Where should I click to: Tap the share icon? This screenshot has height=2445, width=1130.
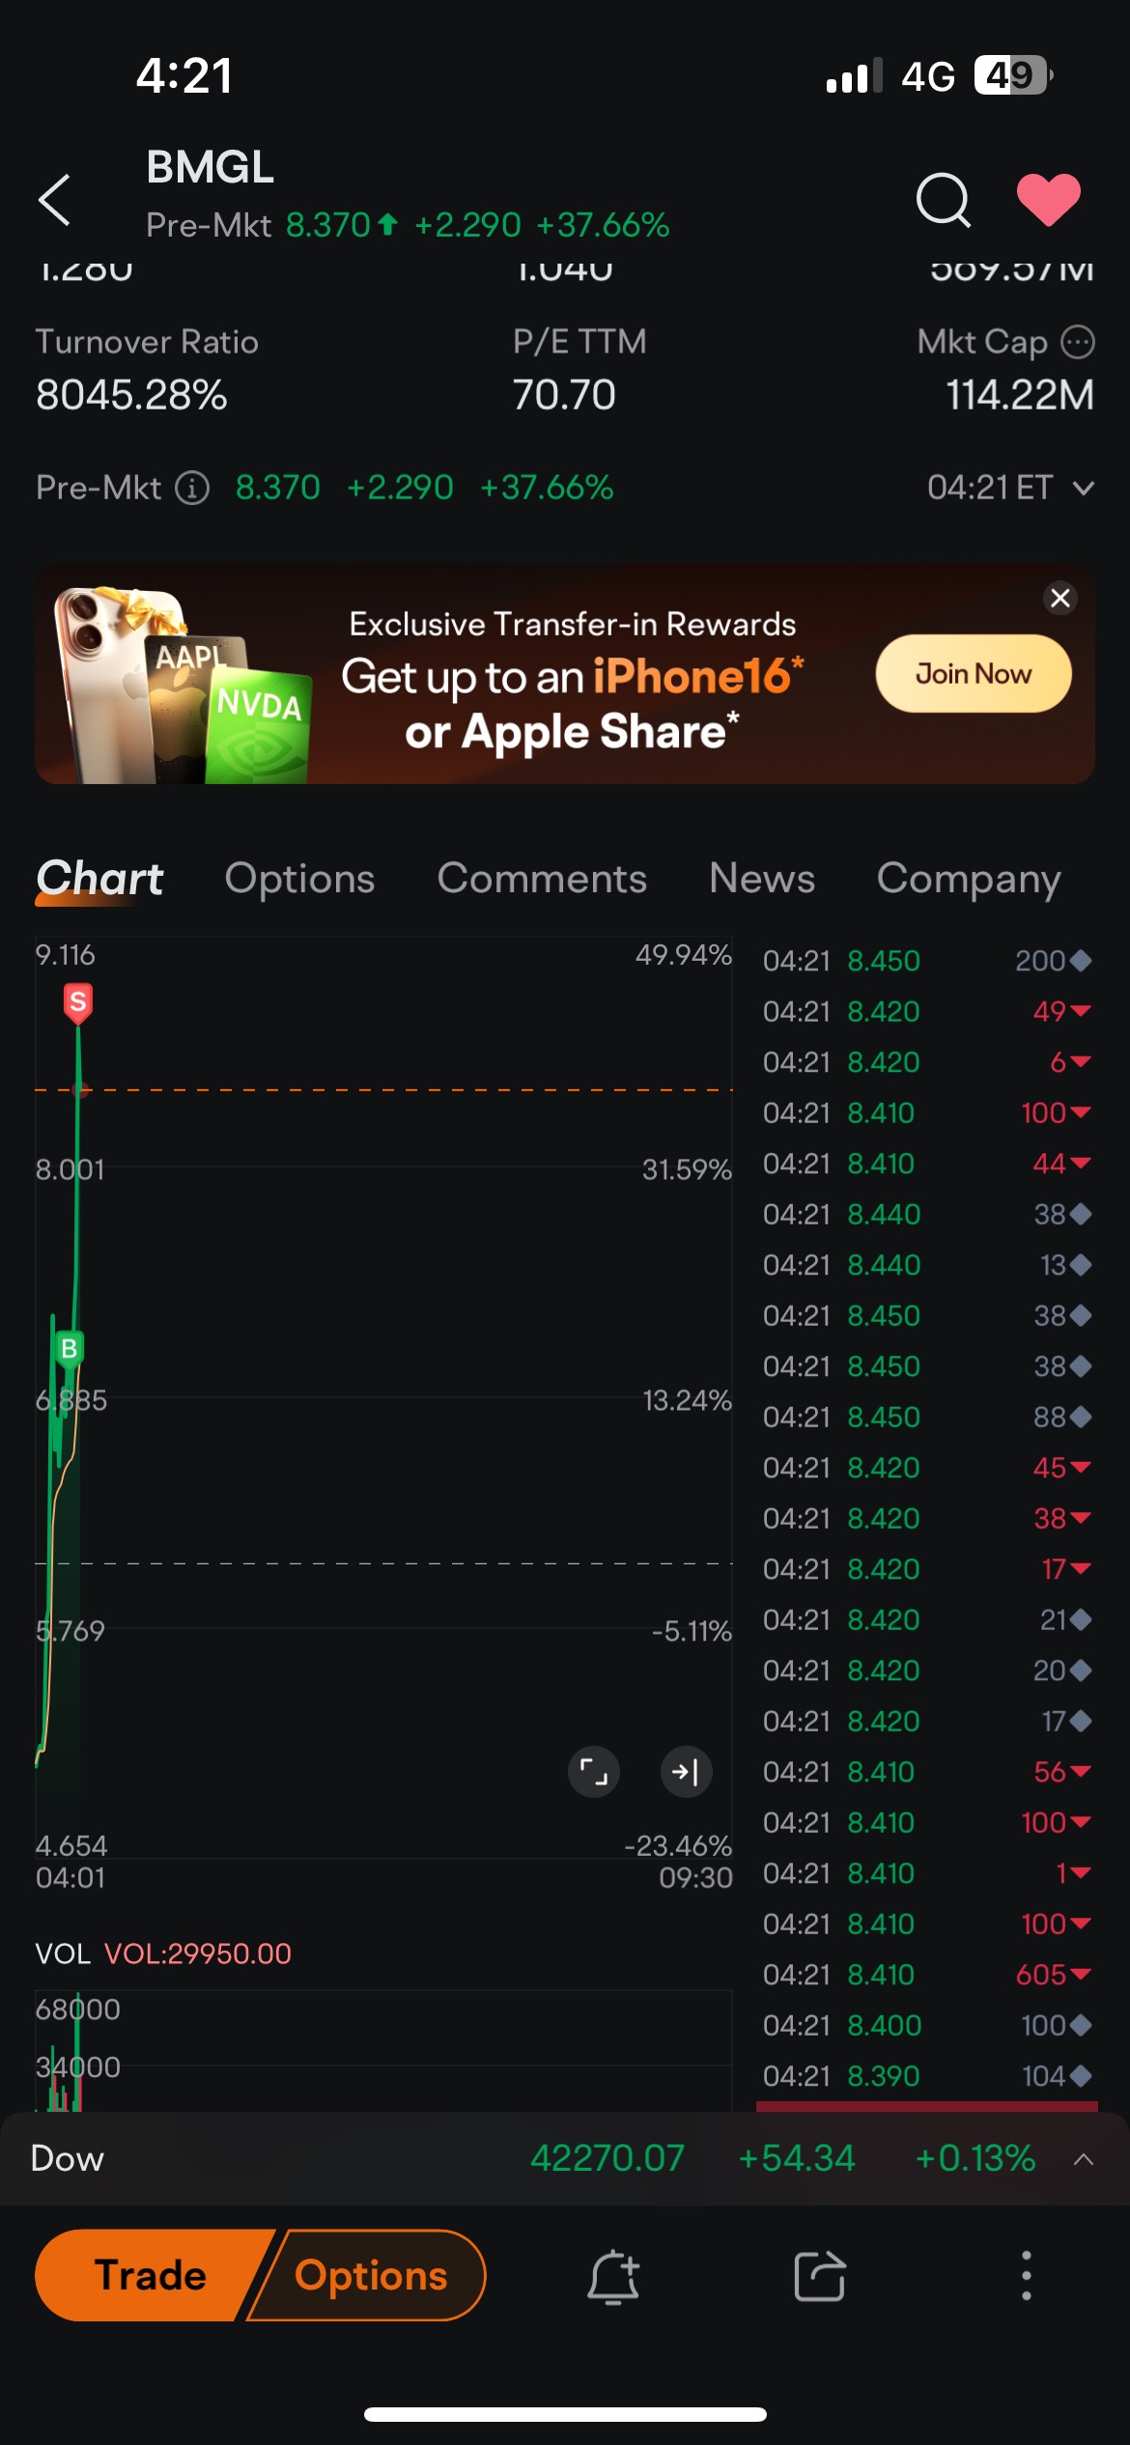click(x=820, y=2276)
